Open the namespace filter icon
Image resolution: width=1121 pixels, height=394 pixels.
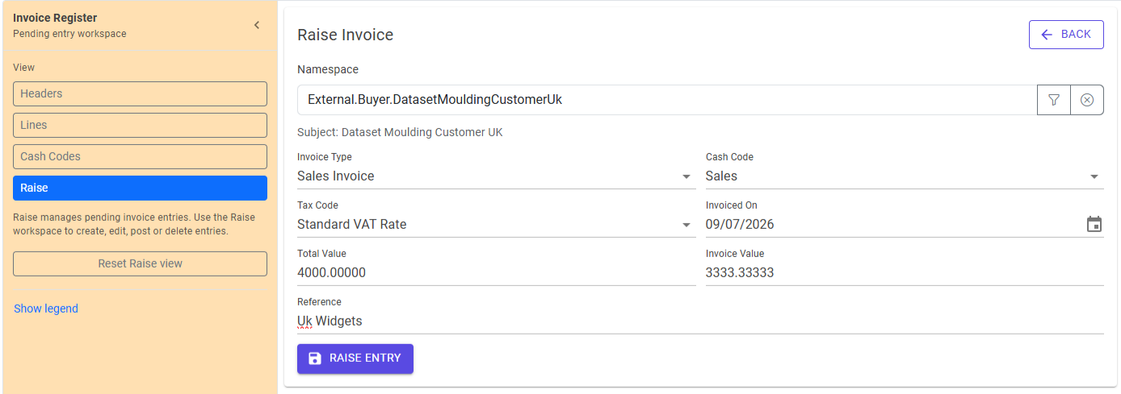click(x=1054, y=100)
